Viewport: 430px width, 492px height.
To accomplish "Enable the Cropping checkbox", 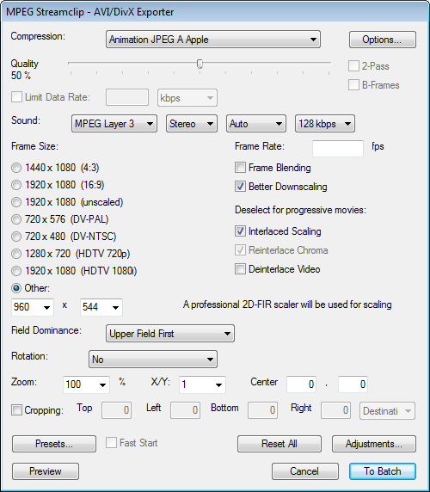I will point(16,409).
